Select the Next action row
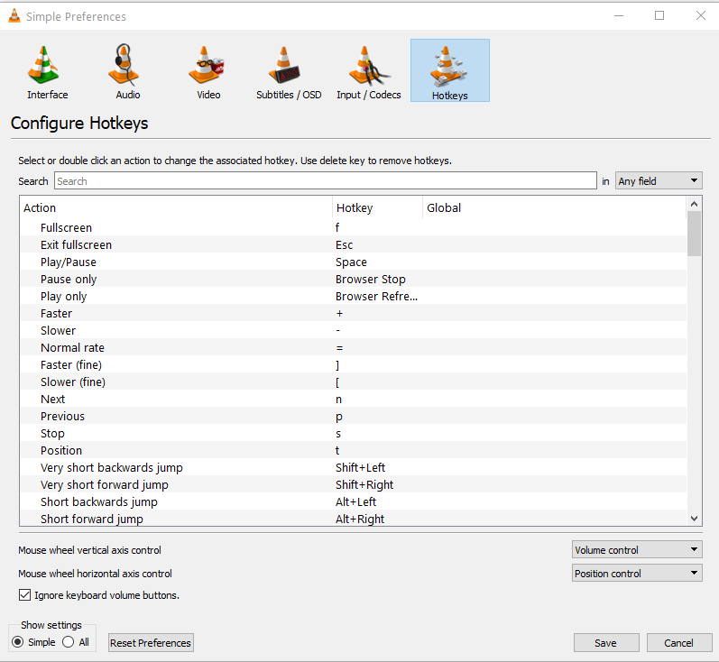 click(x=353, y=399)
